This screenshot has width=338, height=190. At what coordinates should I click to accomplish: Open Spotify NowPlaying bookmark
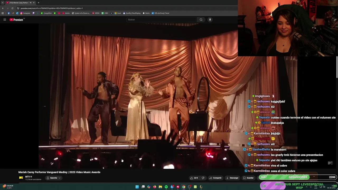[x=132, y=13]
